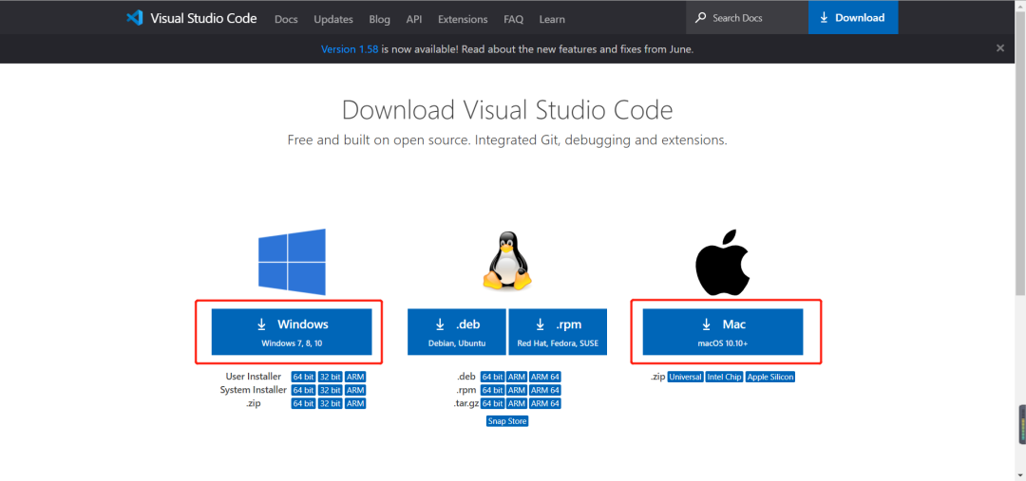Select Linux .deb ARM
Image resolution: width=1026 pixels, height=481 pixels.
coord(517,377)
